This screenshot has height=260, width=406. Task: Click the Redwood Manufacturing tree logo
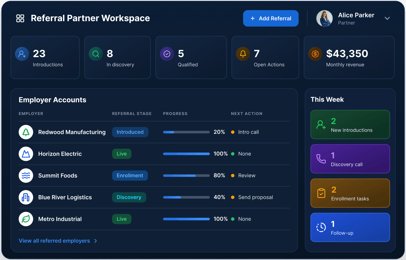pos(26,132)
